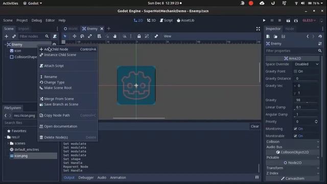Toggle visibility of Enemy node
Image resolution: width=327 pixels, height=184 pixels.
pos(54,44)
